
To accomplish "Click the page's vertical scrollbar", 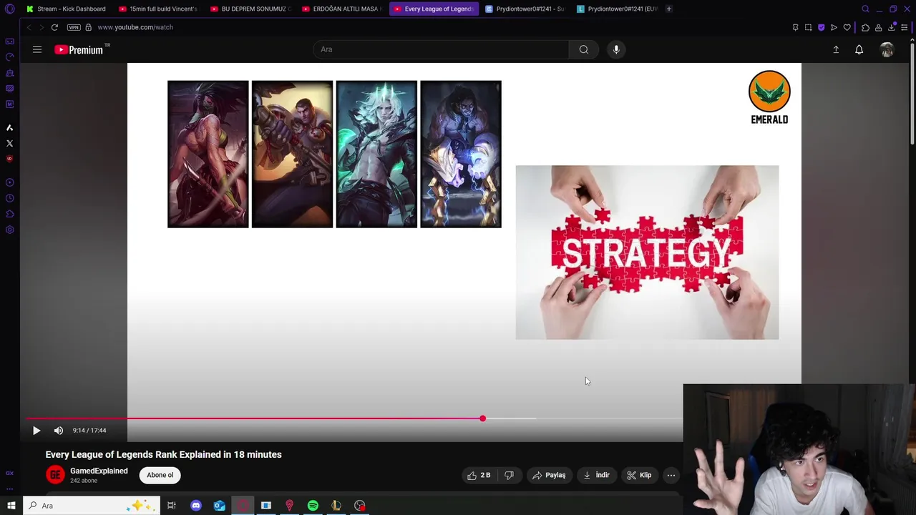I will (912, 93).
